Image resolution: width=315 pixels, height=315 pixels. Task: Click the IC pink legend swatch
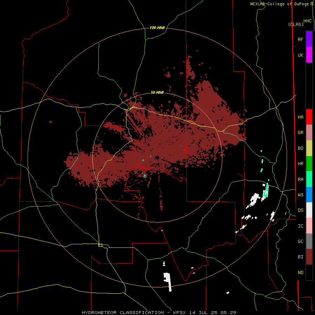(309, 226)
